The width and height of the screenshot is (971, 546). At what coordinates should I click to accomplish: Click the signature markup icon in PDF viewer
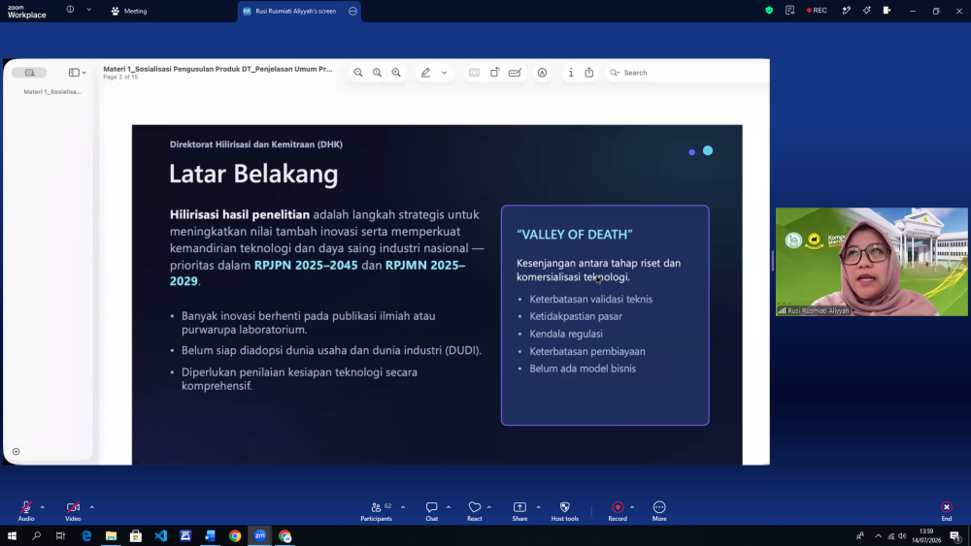(515, 73)
